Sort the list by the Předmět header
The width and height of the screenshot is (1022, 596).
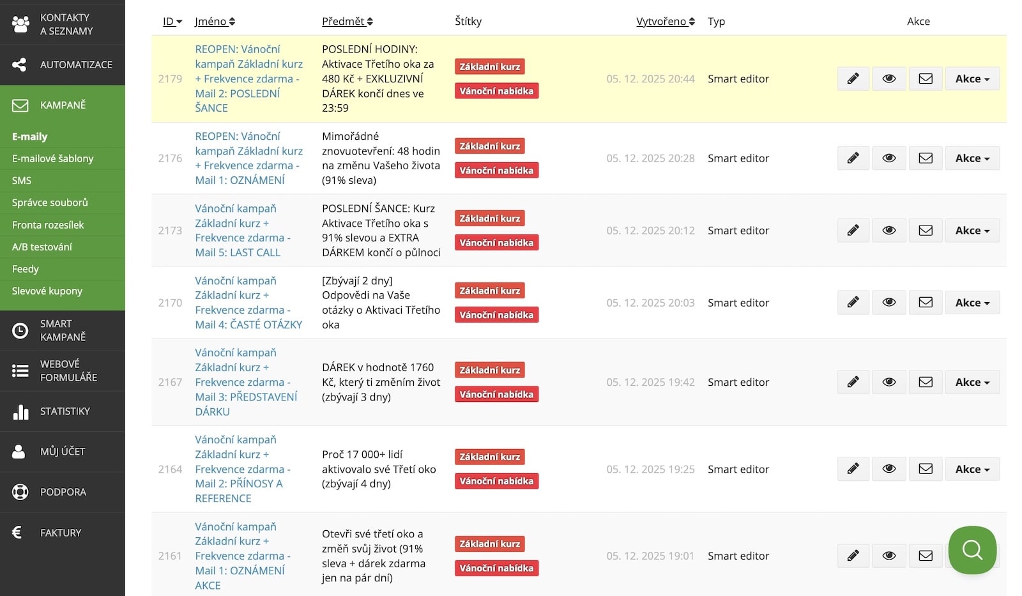coord(347,22)
